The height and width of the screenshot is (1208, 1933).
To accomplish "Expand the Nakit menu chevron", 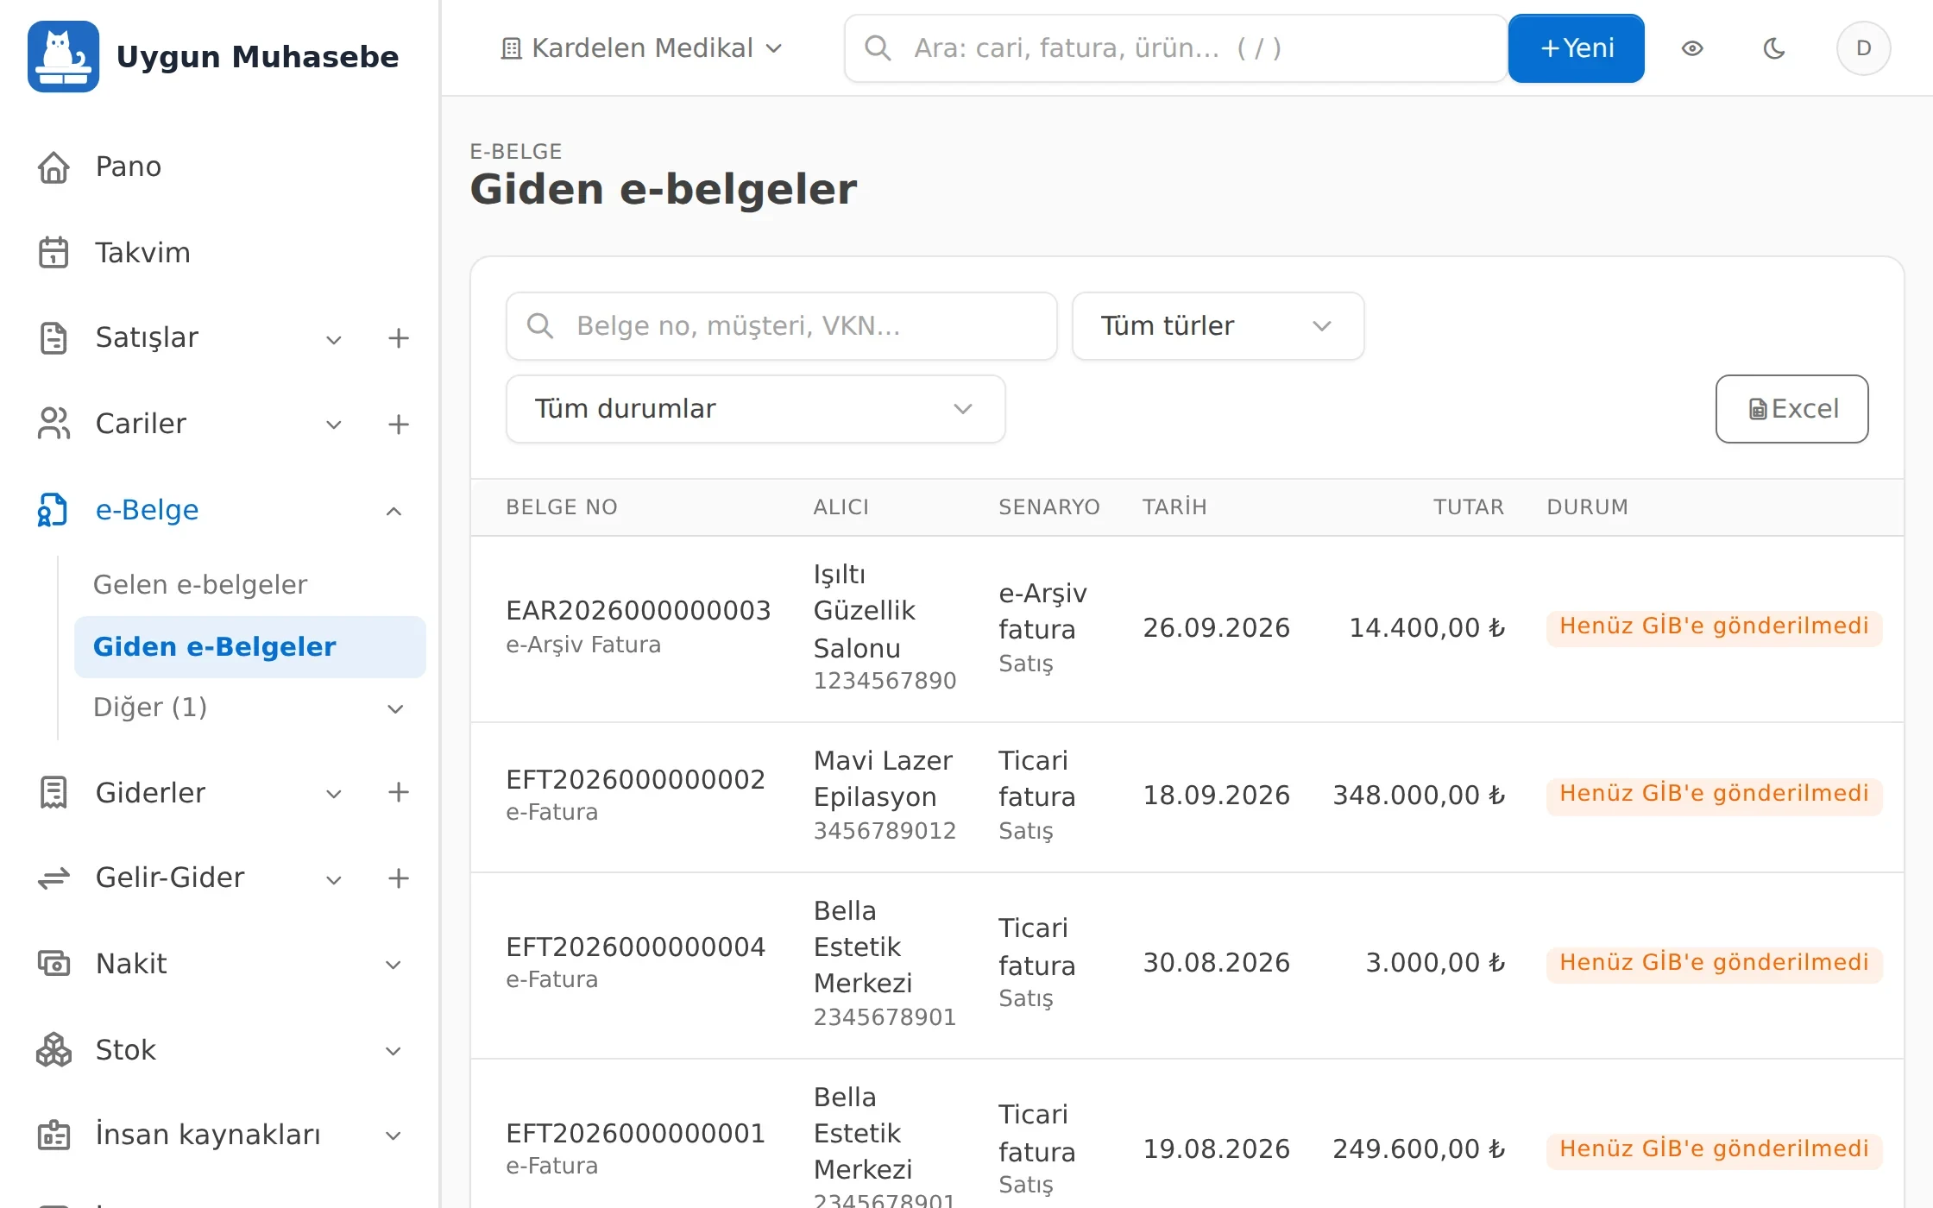I will pos(394,965).
